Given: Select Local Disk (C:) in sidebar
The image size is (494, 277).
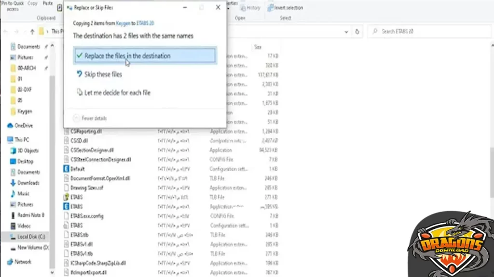Looking at the screenshot, I should [x=28, y=236].
